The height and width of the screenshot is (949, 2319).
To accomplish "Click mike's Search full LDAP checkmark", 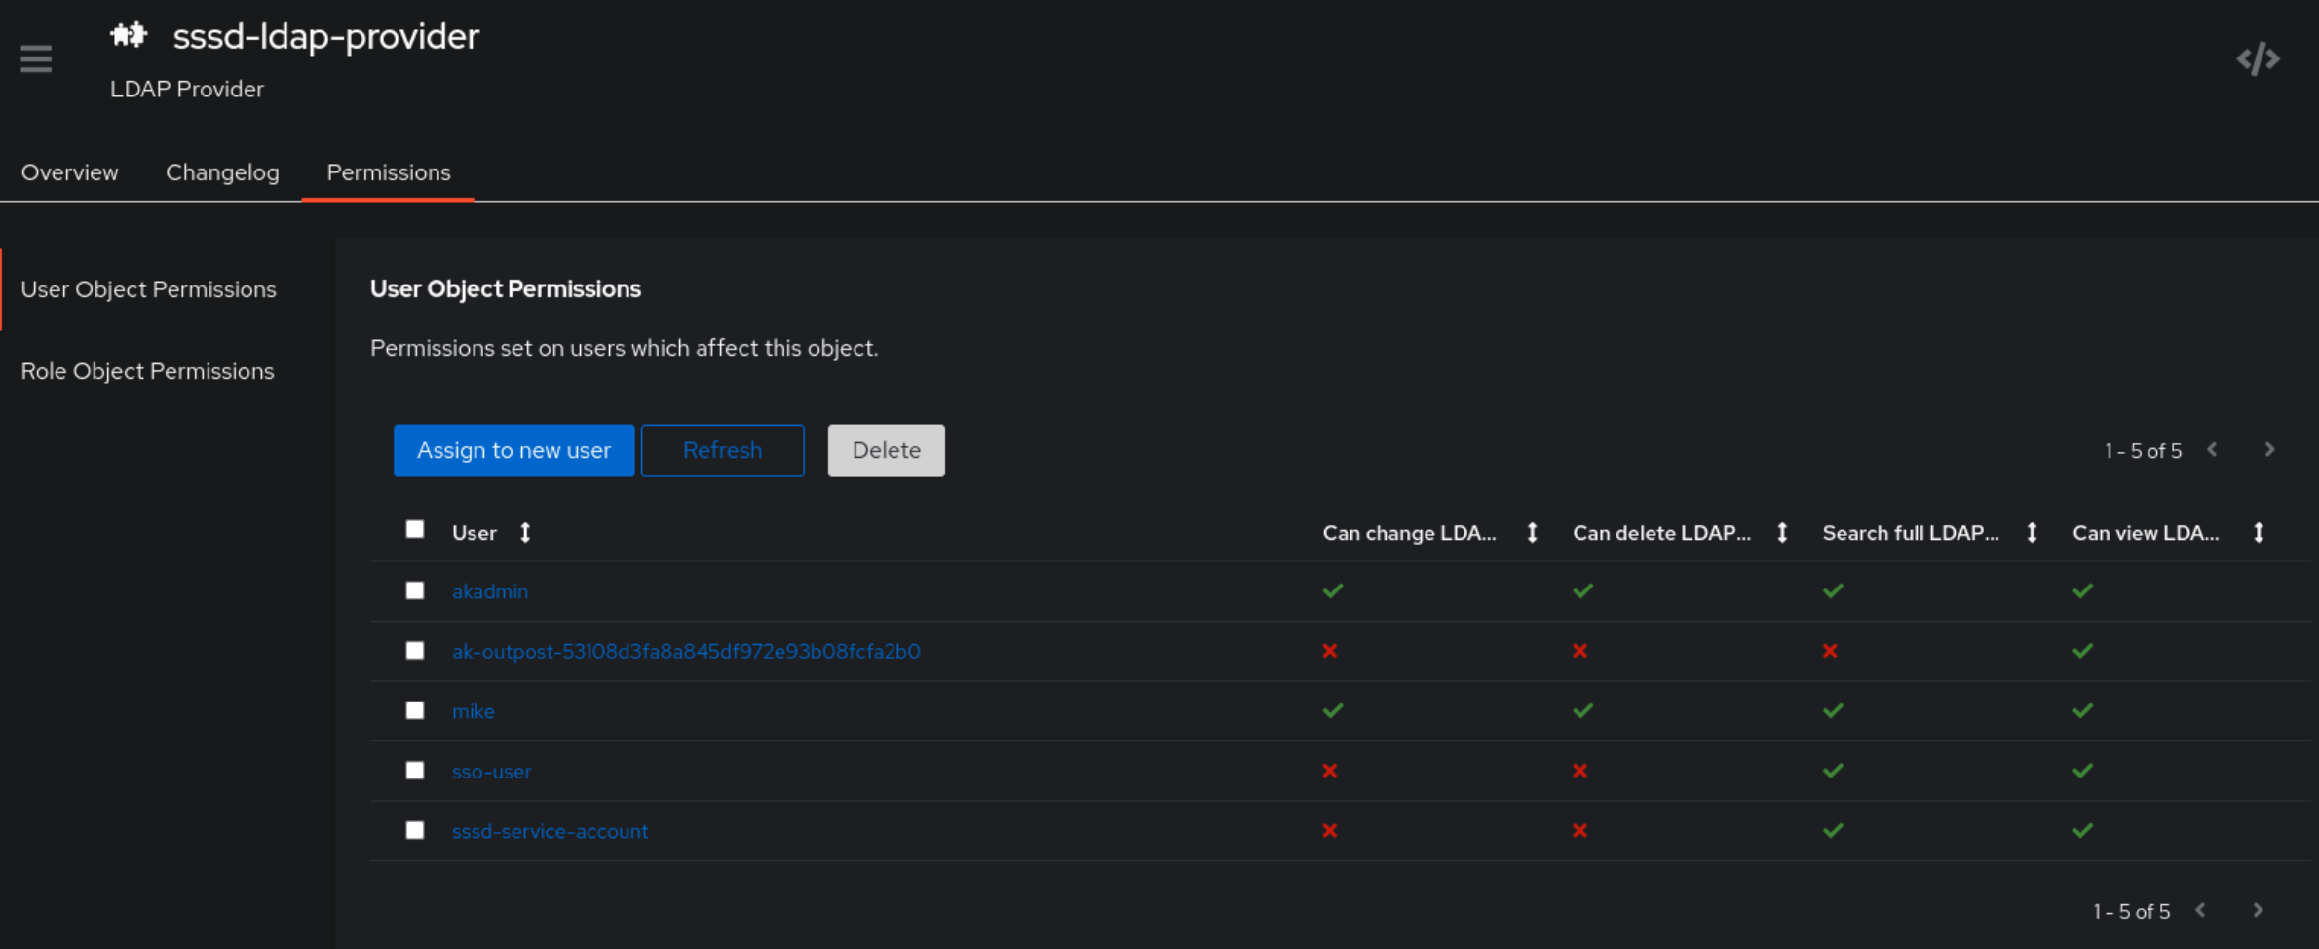I will coord(1833,710).
